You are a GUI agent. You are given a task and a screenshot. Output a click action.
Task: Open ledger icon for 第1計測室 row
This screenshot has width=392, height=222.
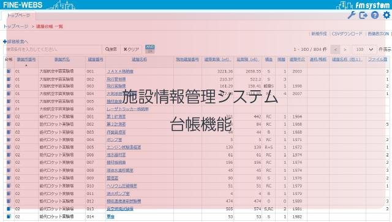pos(9,117)
